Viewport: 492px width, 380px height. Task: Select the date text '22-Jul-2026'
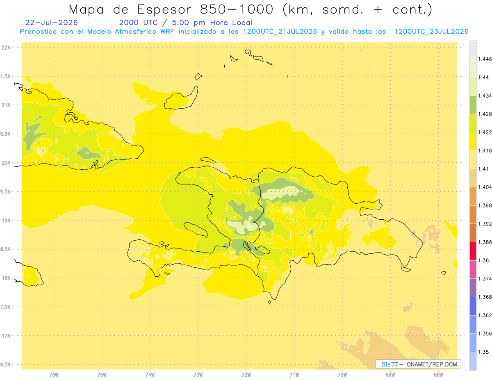(51, 23)
